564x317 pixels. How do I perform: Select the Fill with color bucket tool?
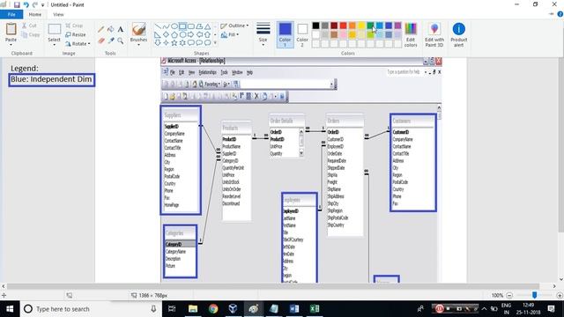pos(111,29)
